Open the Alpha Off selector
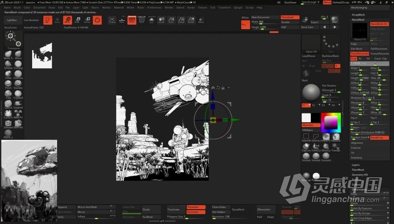Screen dimensions: 394x224 click(311, 44)
